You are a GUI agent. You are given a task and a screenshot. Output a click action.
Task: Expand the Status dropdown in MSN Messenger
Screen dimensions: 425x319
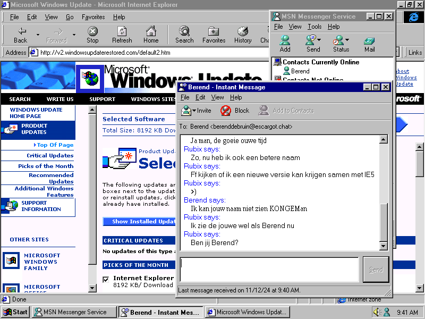tap(347, 40)
